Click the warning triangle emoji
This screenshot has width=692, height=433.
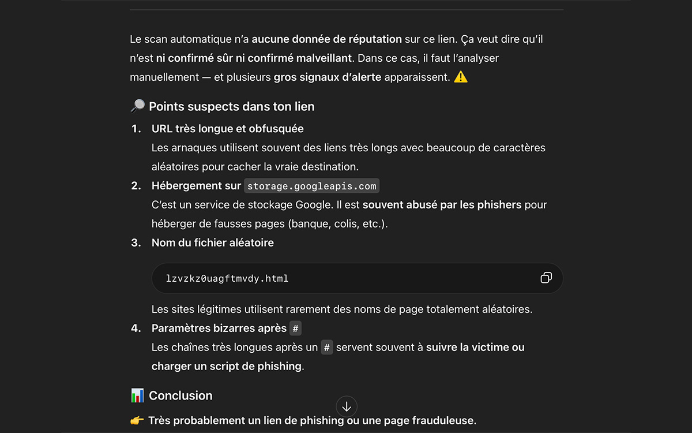(x=460, y=76)
